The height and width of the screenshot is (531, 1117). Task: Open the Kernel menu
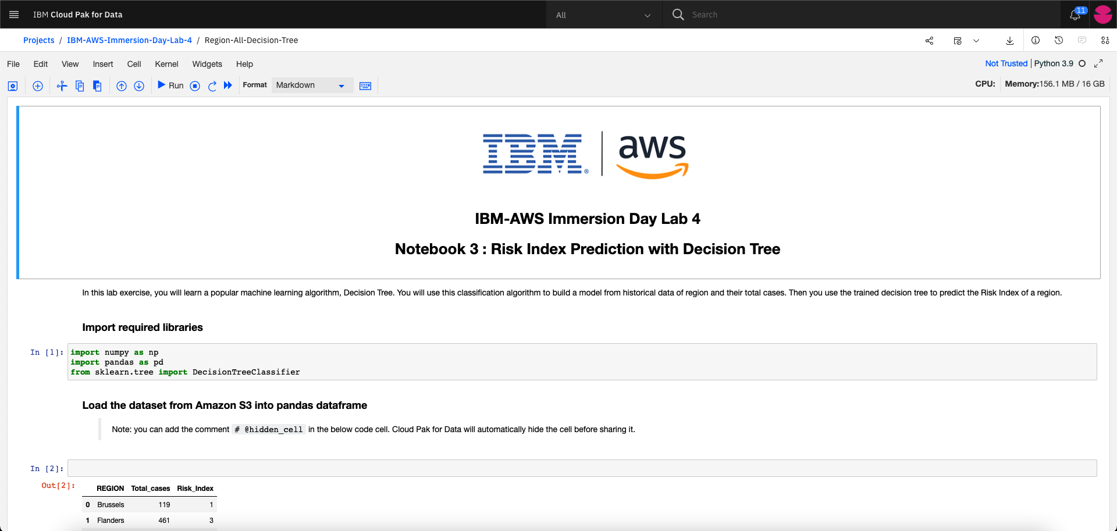166,64
